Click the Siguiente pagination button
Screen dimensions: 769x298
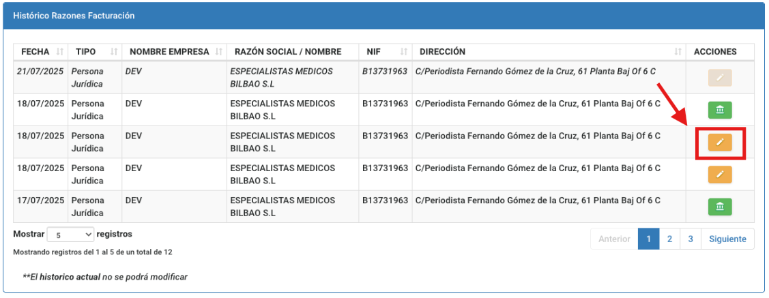[x=727, y=239]
